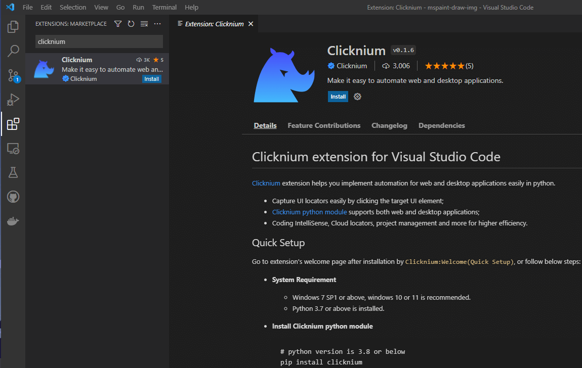The height and width of the screenshot is (368, 582).
Task: Open the Run and Debug view
Action: tap(13, 100)
